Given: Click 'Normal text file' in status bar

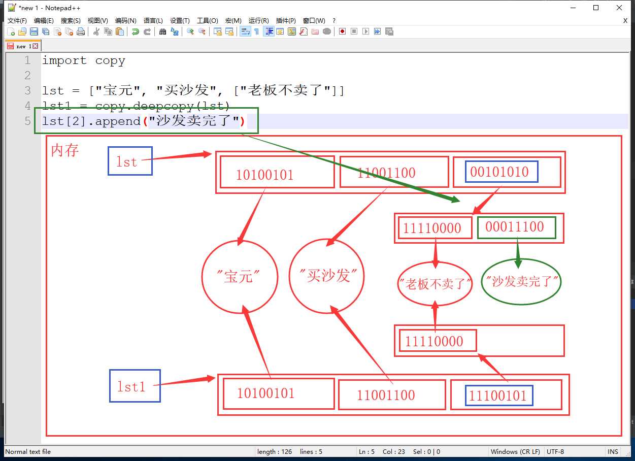Looking at the screenshot, I should pyautogui.click(x=28, y=451).
